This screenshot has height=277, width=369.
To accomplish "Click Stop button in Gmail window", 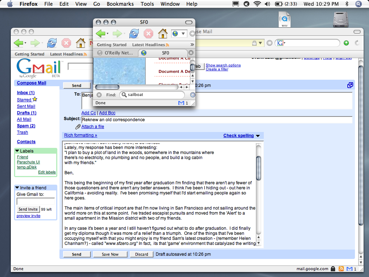I will [66, 43].
